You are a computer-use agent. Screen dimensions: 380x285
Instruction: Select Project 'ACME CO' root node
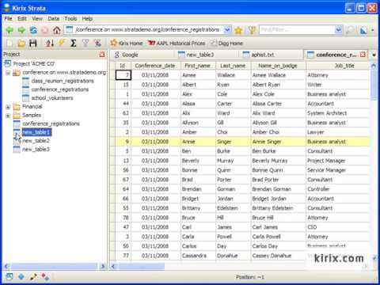point(34,64)
